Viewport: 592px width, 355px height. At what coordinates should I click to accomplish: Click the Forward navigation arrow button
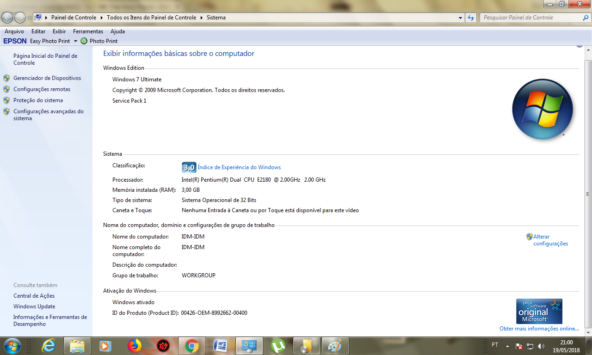click(x=20, y=18)
